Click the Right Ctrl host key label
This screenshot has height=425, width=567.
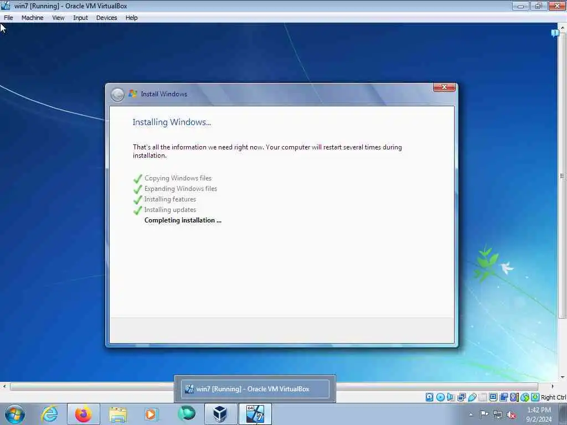[x=554, y=397]
